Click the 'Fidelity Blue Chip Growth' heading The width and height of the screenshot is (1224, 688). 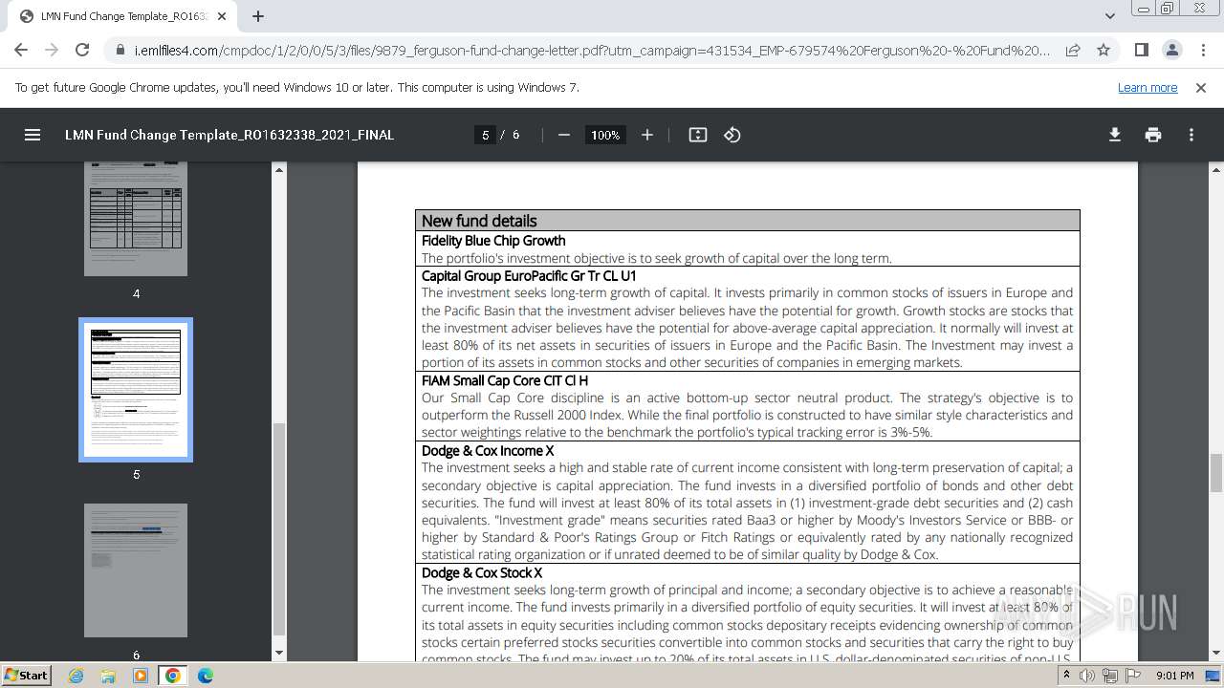[493, 241]
